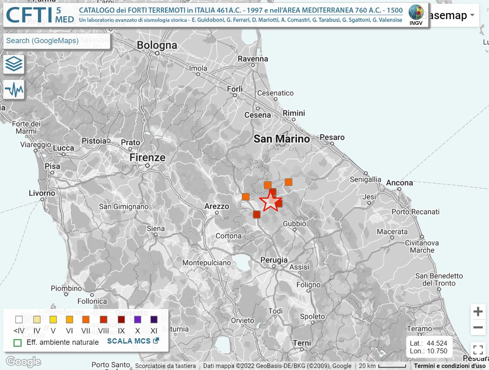Screen dimensions: 489x370
Task: Open the Basemap dropdown
Action: click(x=449, y=16)
